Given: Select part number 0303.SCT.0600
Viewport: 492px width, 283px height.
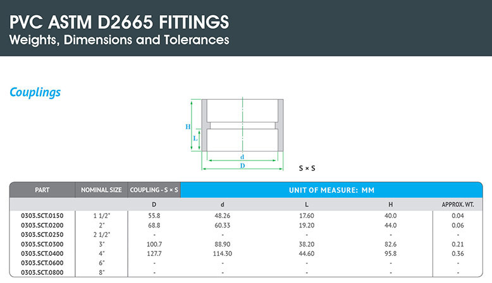Looking at the screenshot, I should coord(42,263).
